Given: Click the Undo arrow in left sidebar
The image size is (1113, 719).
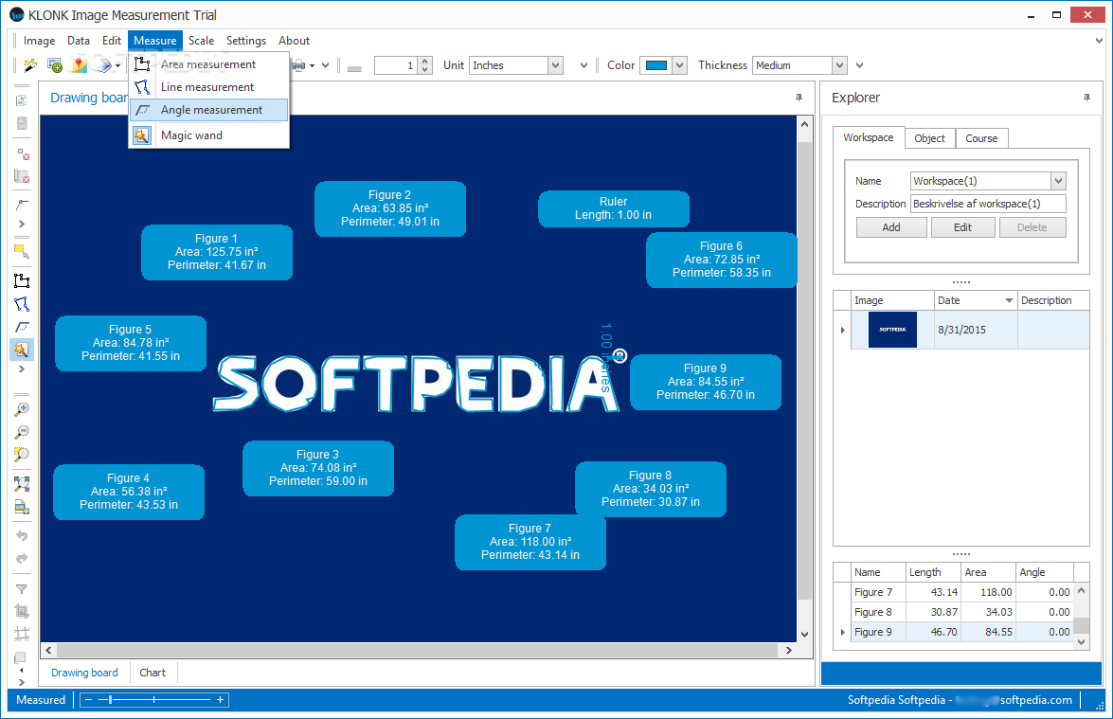Looking at the screenshot, I should coord(22,536).
